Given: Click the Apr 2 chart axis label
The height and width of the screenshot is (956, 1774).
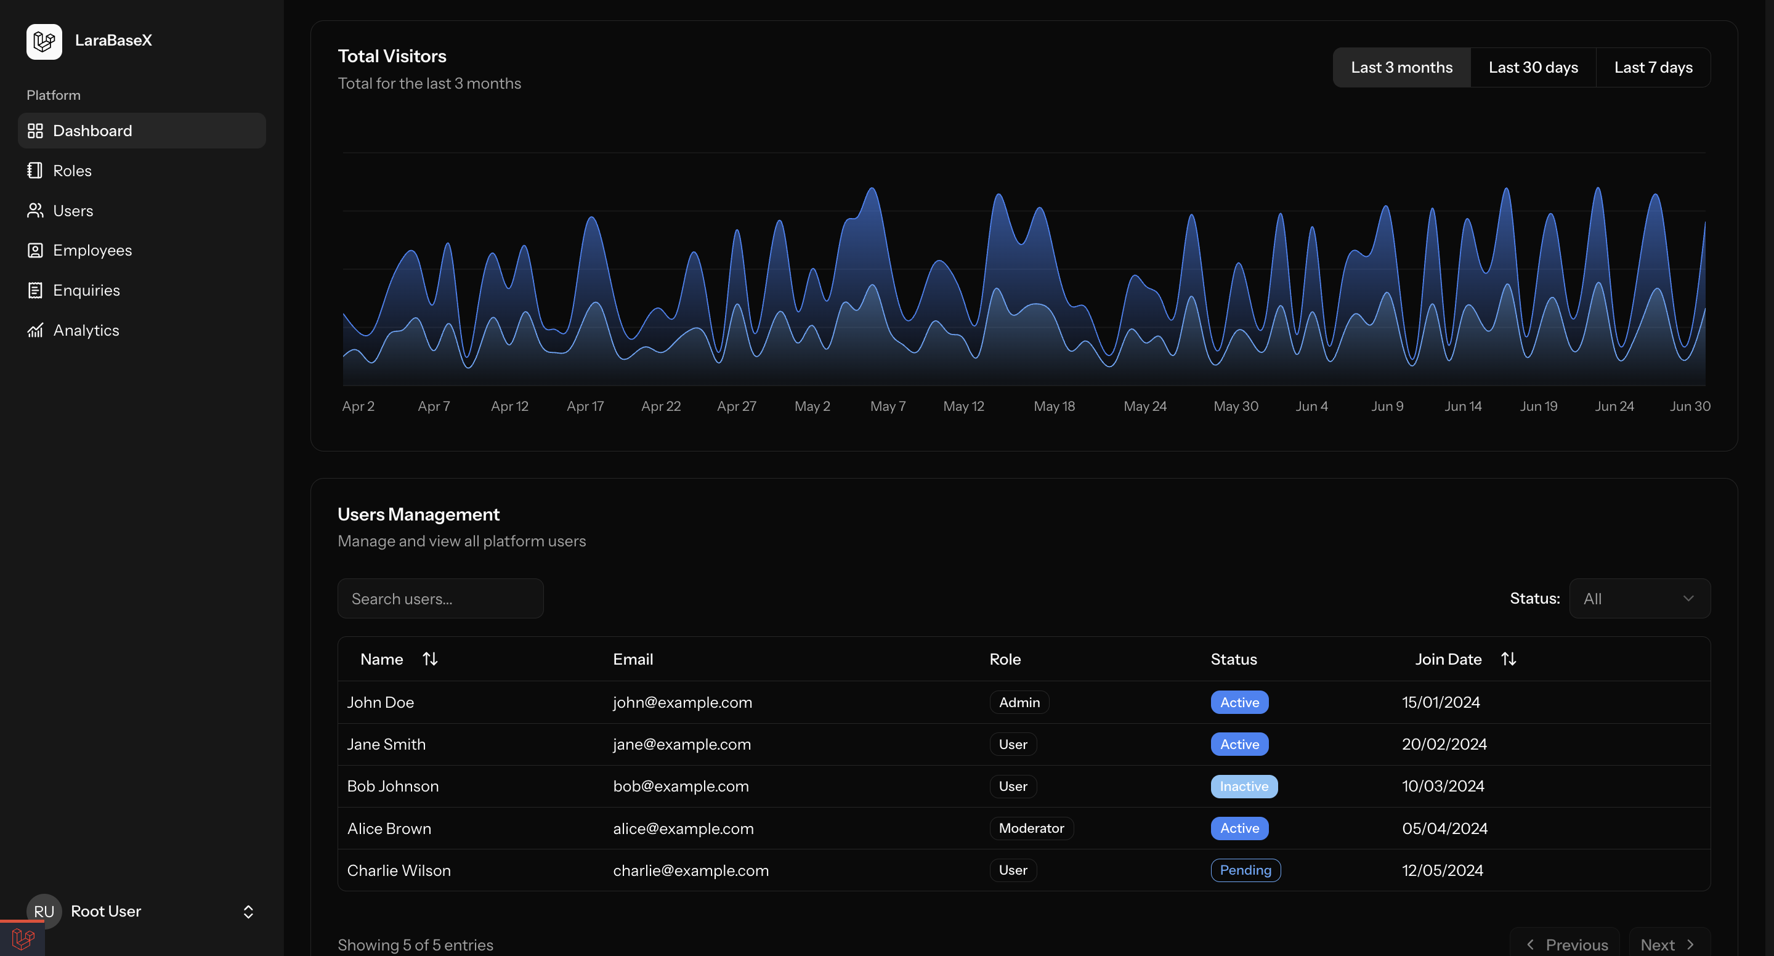Looking at the screenshot, I should (x=358, y=407).
